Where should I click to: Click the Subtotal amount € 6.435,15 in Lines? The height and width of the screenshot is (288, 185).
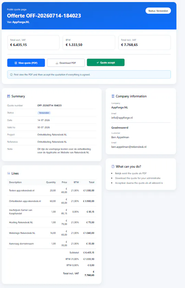tap(89, 253)
